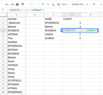Click cell A9 containing BATMAN
The image size is (103, 95).
(17, 50)
